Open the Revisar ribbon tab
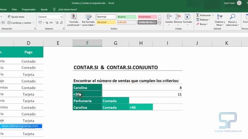Viewport: 248px width, 139px height. tap(3, 9)
